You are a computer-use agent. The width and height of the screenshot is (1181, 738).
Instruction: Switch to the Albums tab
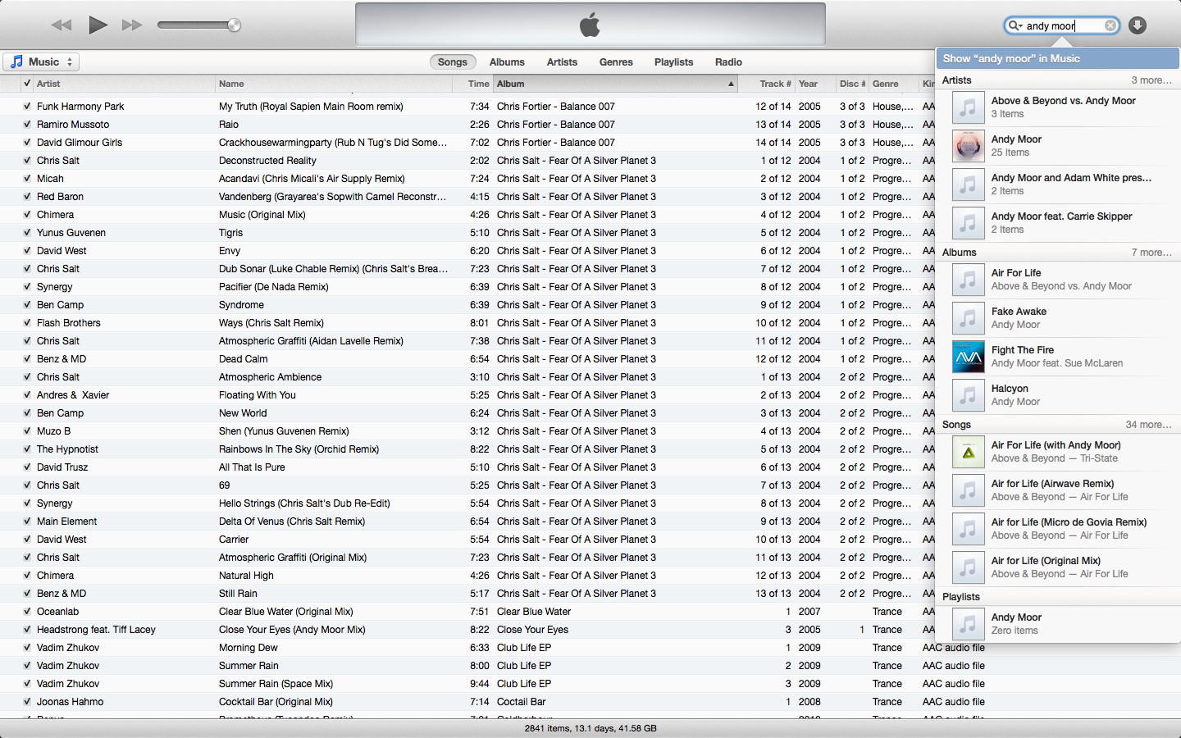pyautogui.click(x=507, y=62)
